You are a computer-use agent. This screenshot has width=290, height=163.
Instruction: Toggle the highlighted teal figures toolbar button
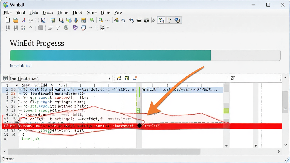(x=161, y=20)
